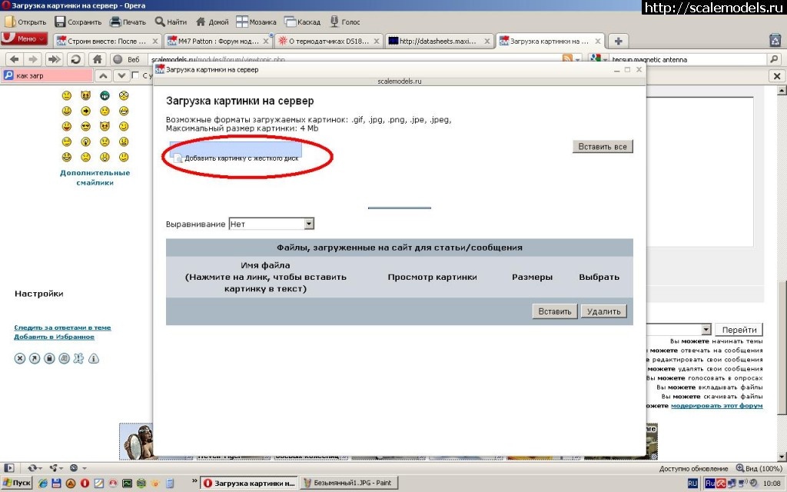
Task: Switch to the datasheets.maxi tab
Action: coord(436,41)
